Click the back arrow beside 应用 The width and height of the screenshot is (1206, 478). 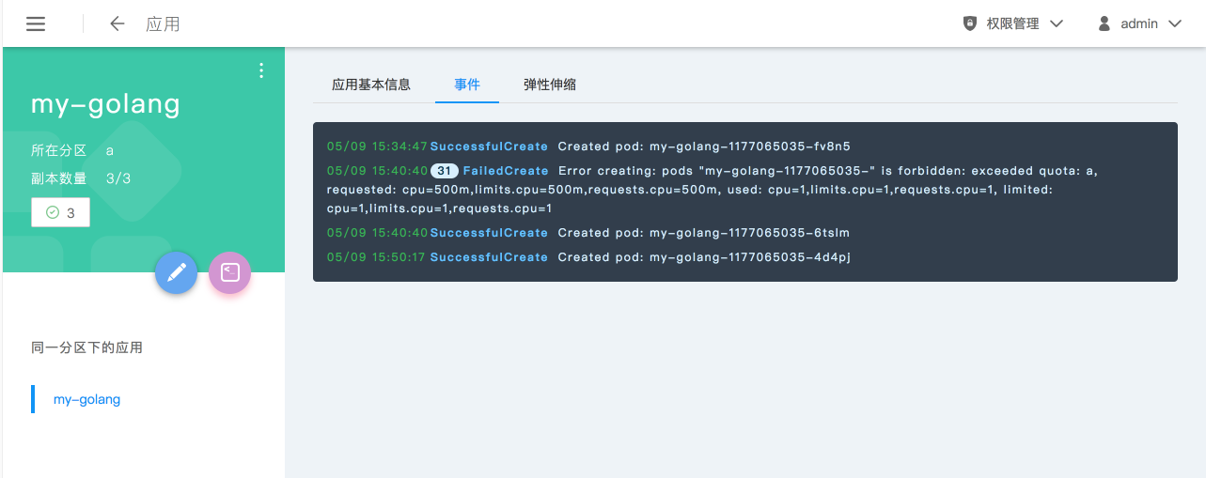[x=117, y=24]
